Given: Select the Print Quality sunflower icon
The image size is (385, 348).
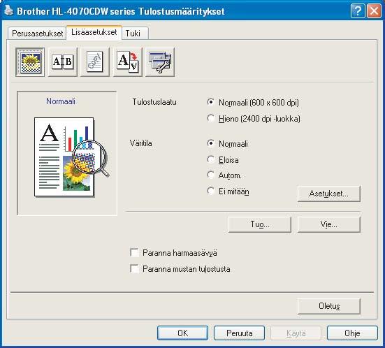Looking at the screenshot, I should tap(30, 62).
